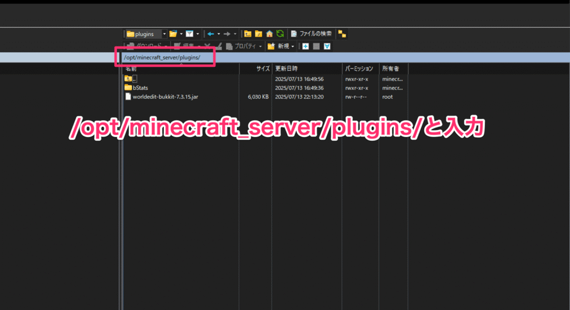Click the invert selection icon
The image size is (570, 310).
327,46
